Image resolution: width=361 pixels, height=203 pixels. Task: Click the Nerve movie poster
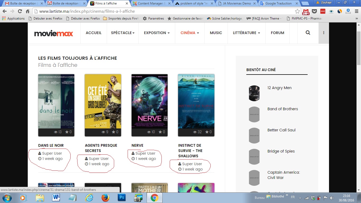point(150,101)
